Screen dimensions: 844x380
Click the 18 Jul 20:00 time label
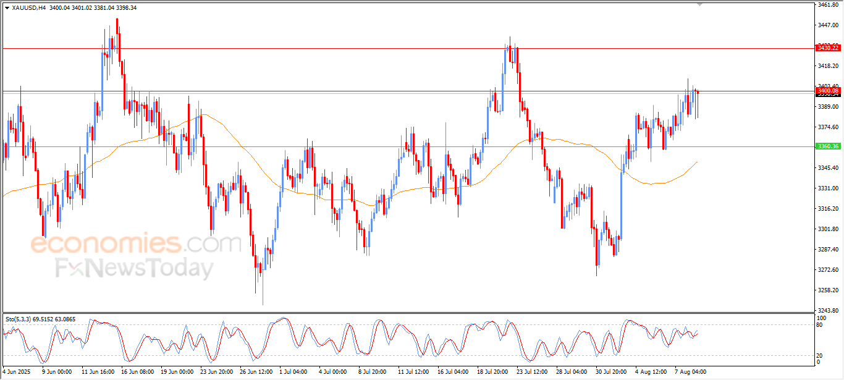(493, 372)
